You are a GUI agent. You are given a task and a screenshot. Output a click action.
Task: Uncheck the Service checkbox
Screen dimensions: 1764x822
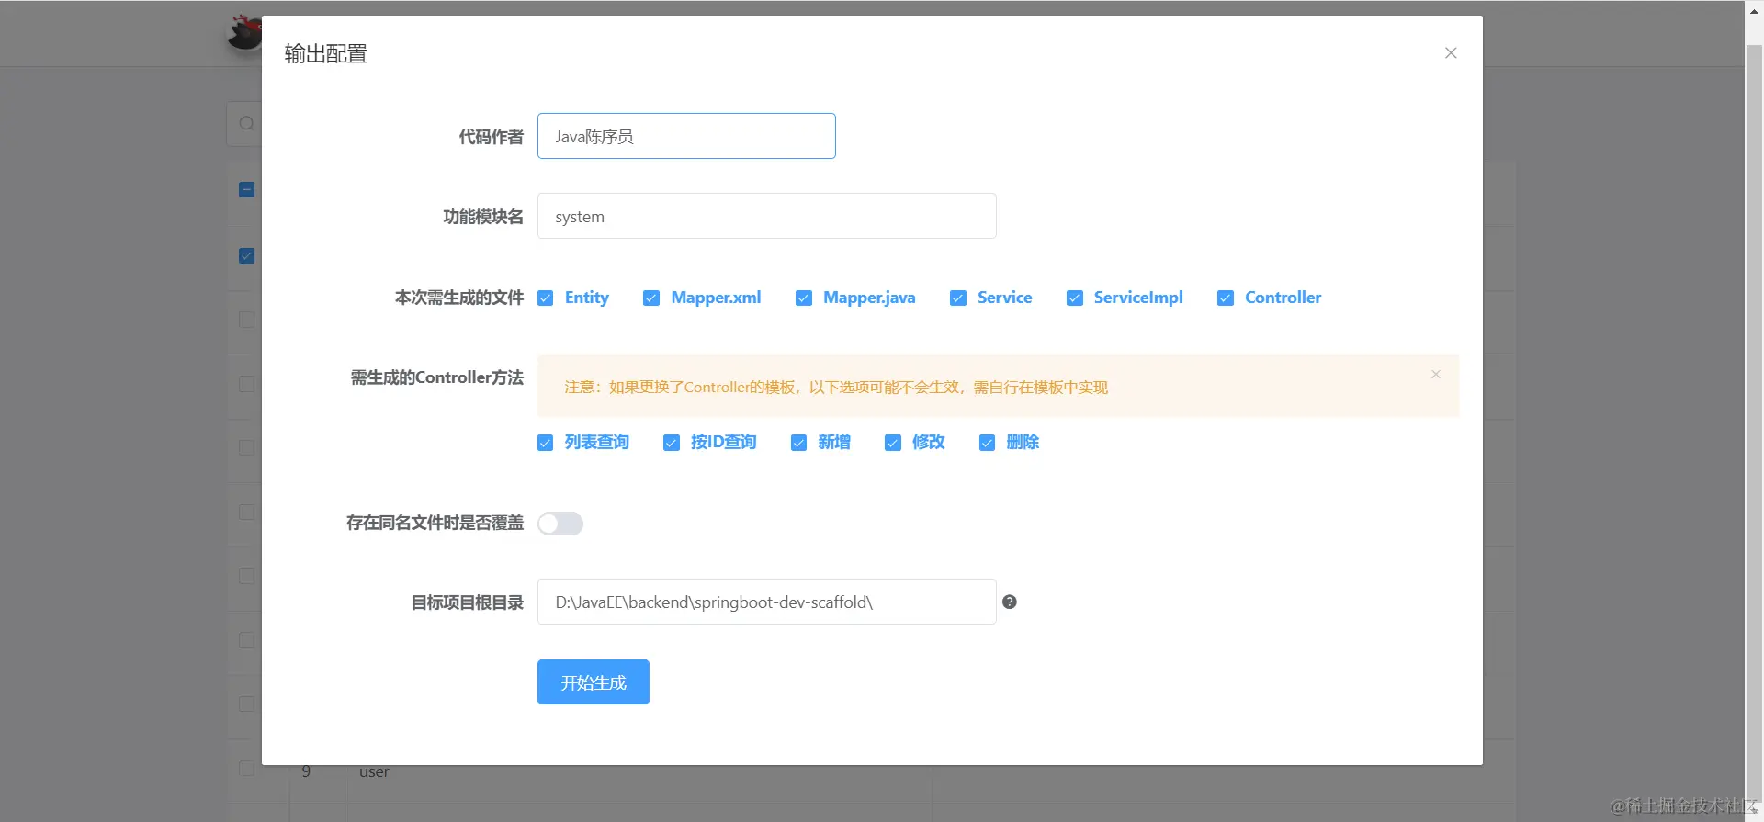point(958,298)
